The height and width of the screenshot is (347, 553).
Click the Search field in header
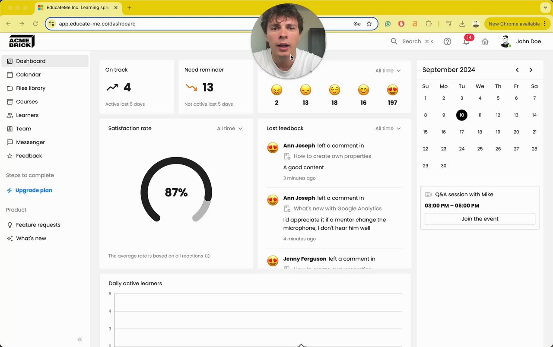[x=412, y=41]
